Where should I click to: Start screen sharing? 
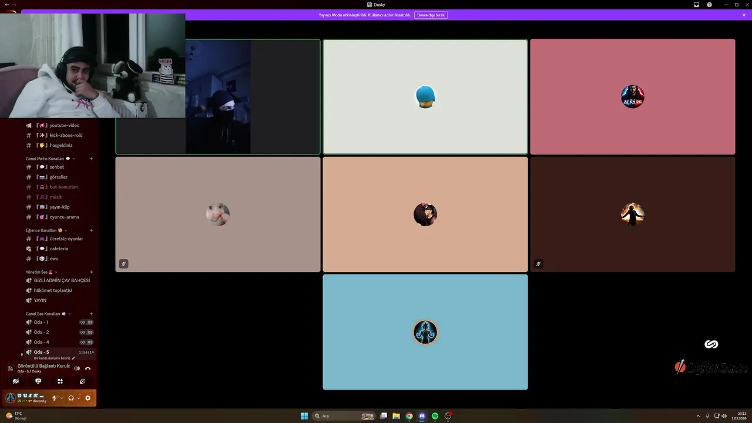coord(38,381)
